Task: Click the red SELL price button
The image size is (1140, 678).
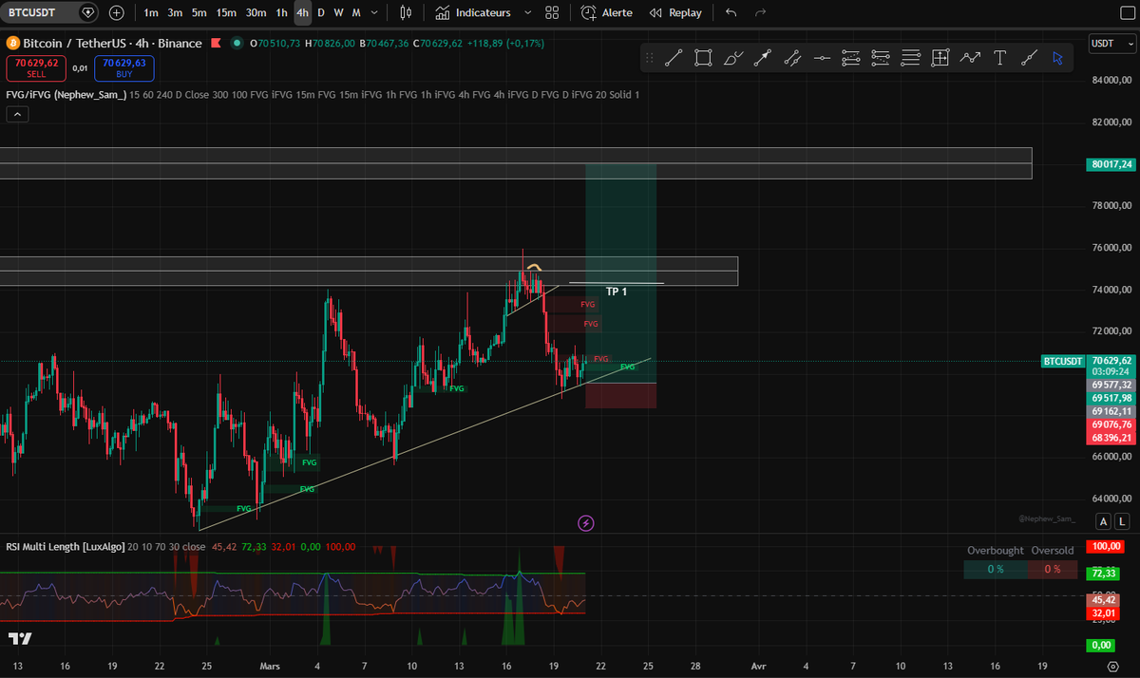Action: (36, 67)
